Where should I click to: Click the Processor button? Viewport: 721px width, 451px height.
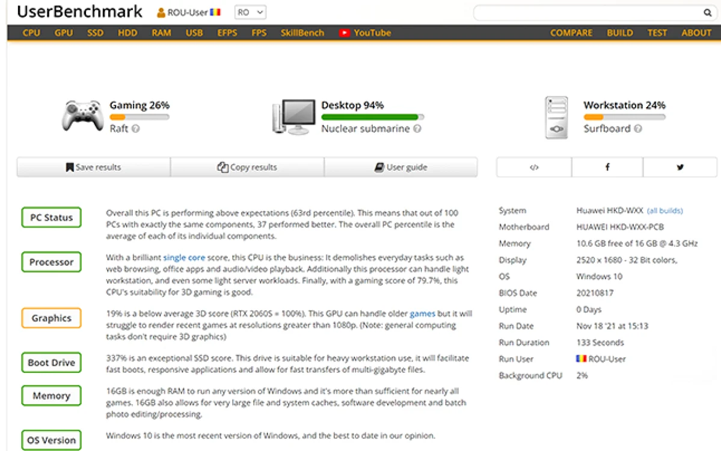pos(52,262)
